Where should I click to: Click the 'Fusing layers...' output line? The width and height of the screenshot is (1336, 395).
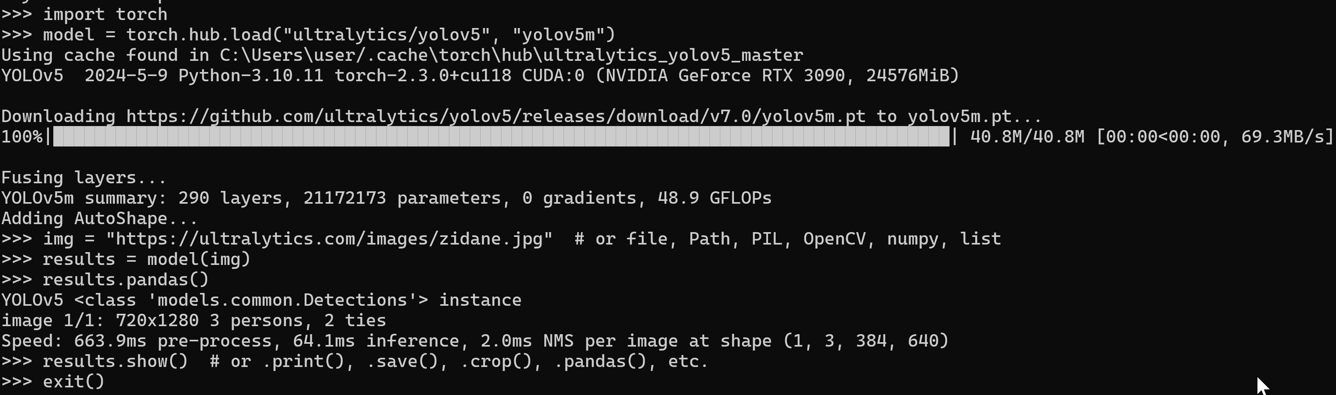[84, 178]
